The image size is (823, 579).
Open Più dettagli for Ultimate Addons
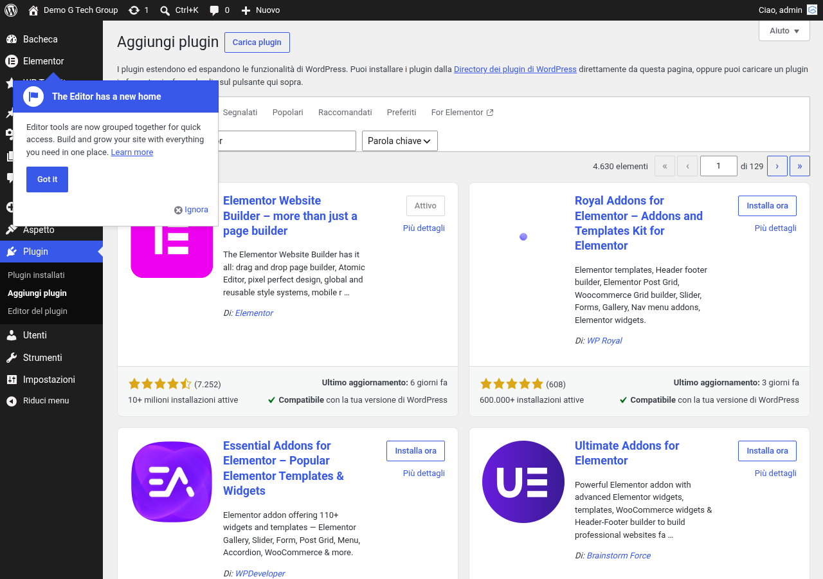775,473
